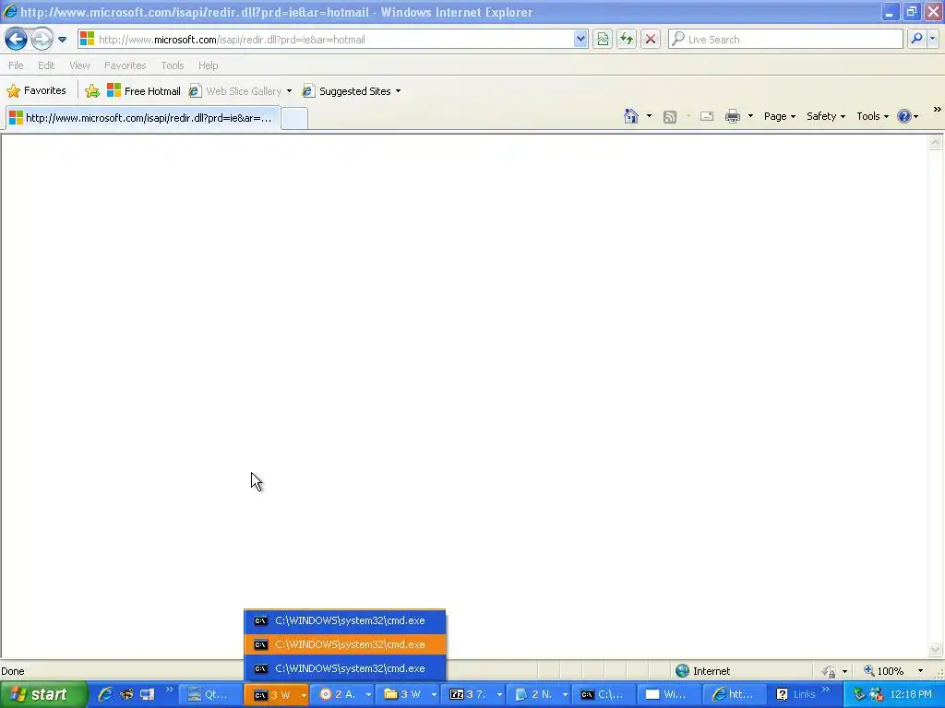Open the Favorites star button

pyautogui.click(x=36, y=91)
